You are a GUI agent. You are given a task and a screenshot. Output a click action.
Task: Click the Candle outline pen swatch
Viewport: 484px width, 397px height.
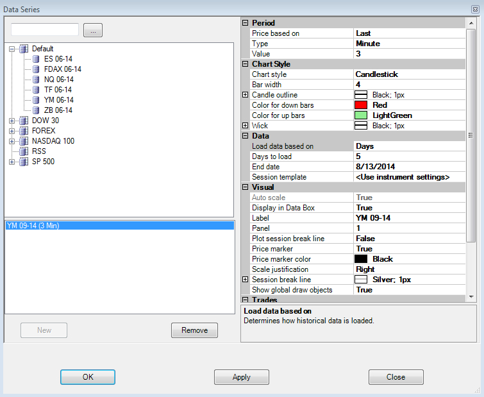click(x=361, y=95)
